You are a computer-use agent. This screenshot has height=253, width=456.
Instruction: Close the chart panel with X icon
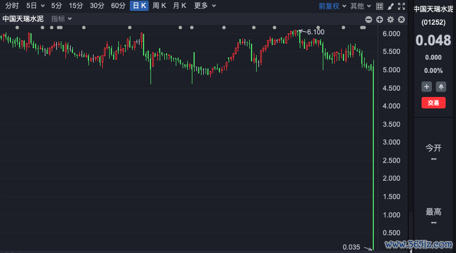401,20
